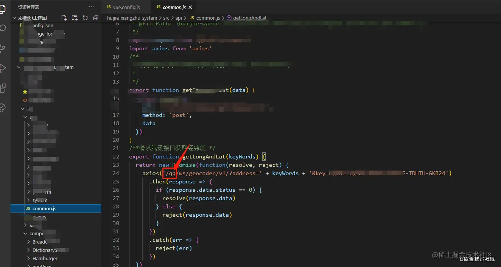Collapse all folders in Explorer
Image resolution: width=501 pixels, height=267 pixels.
pyautogui.click(x=95, y=18)
